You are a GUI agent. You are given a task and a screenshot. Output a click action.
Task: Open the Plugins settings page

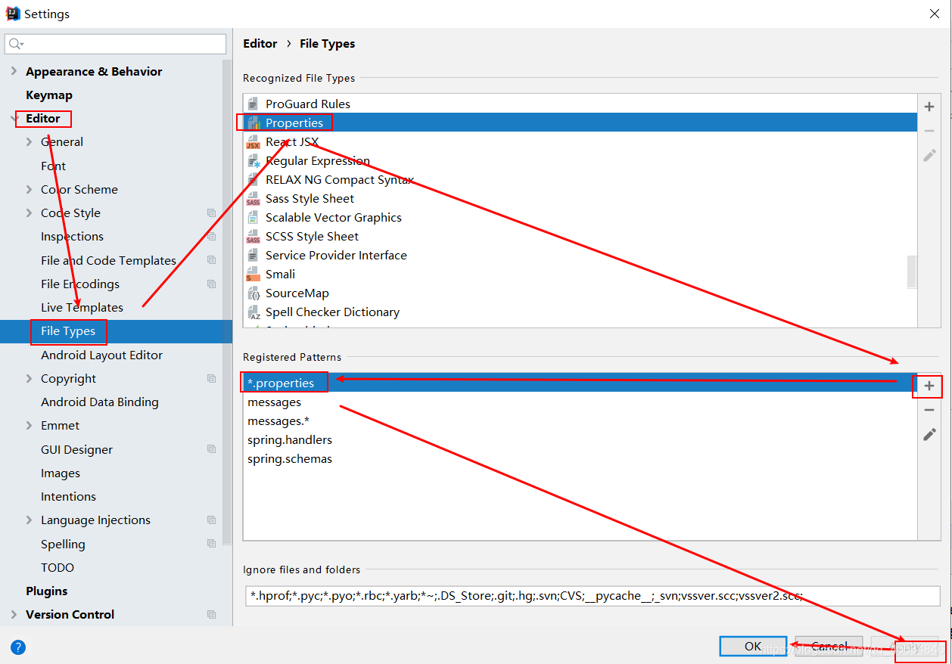click(47, 591)
